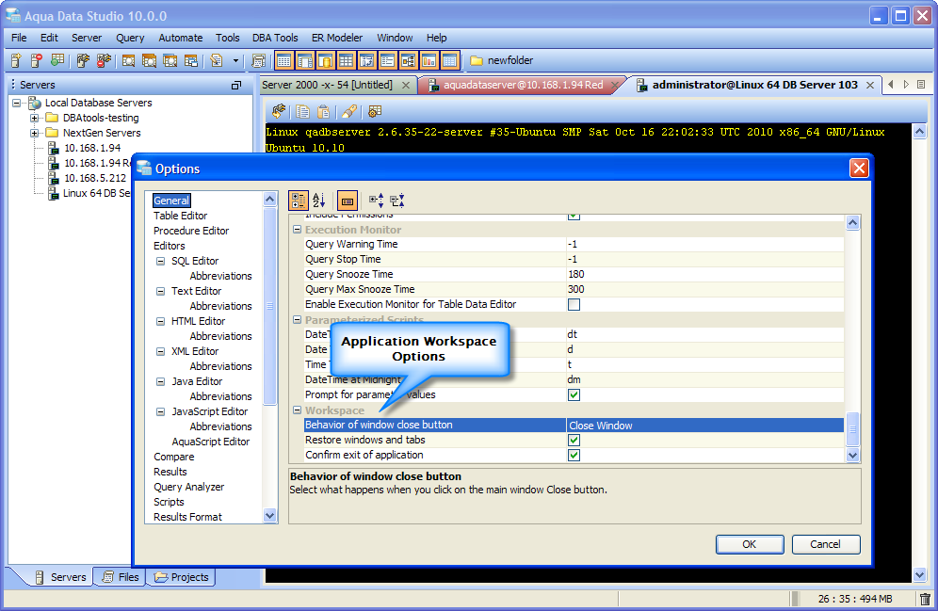Screen dimensions: 938x611
Task: Sort options alphabetically with the A-Z icon
Action: point(319,201)
